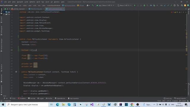Go to the previous highlighted error arrow
The width and height of the screenshot is (190, 107).
[x=183, y=12]
